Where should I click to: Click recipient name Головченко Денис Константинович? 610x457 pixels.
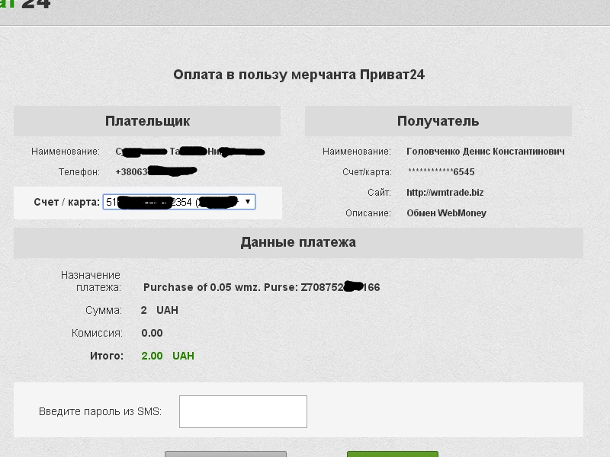485,152
